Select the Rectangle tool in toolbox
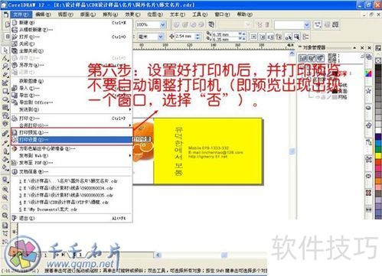382x276 pixels. [5, 91]
